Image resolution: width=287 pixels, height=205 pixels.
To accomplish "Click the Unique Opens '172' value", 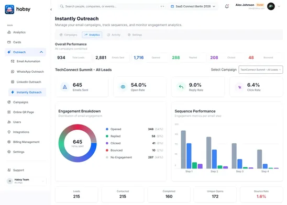I will [215, 197].
